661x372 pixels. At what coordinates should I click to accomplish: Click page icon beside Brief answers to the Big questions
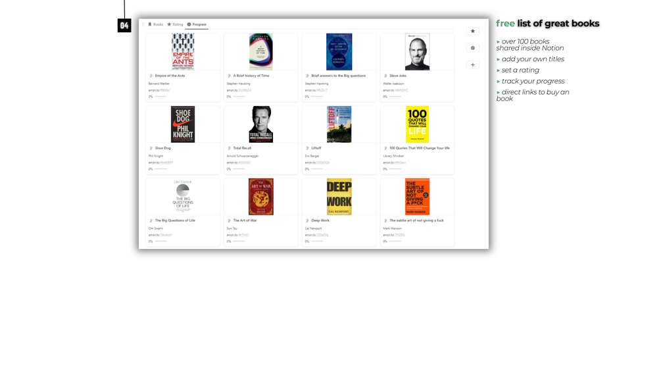(307, 76)
